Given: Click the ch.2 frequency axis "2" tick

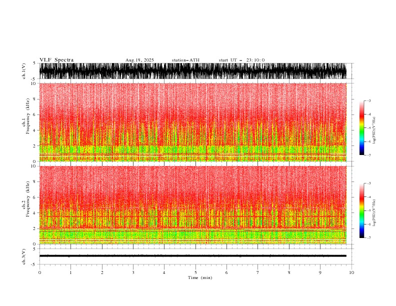Looking at the screenshot, I should point(35,228).
